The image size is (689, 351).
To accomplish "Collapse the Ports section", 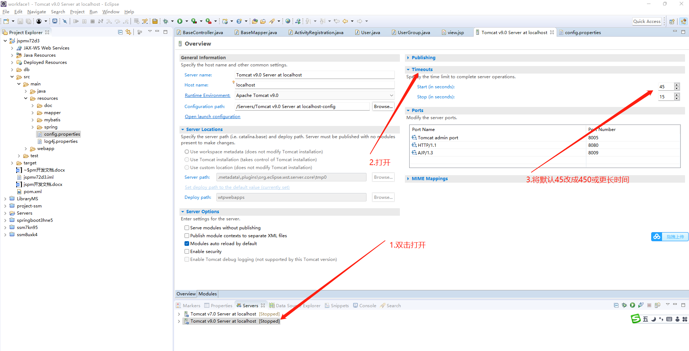I will click(x=408, y=111).
